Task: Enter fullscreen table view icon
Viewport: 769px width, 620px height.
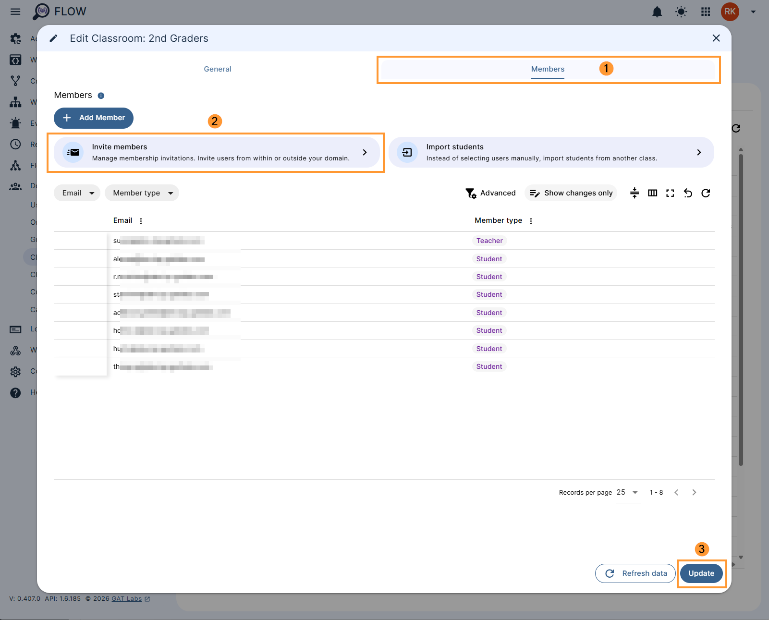Action: coord(670,193)
